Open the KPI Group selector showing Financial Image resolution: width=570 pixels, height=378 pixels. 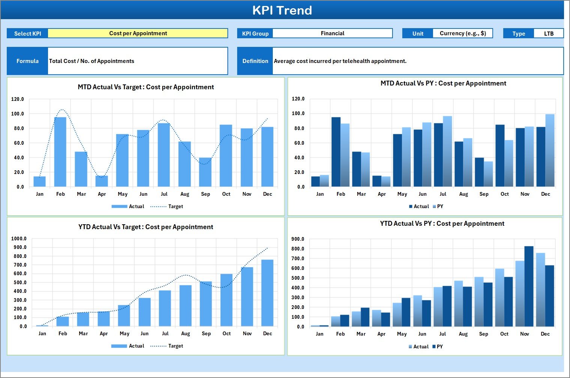click(332, 33)
